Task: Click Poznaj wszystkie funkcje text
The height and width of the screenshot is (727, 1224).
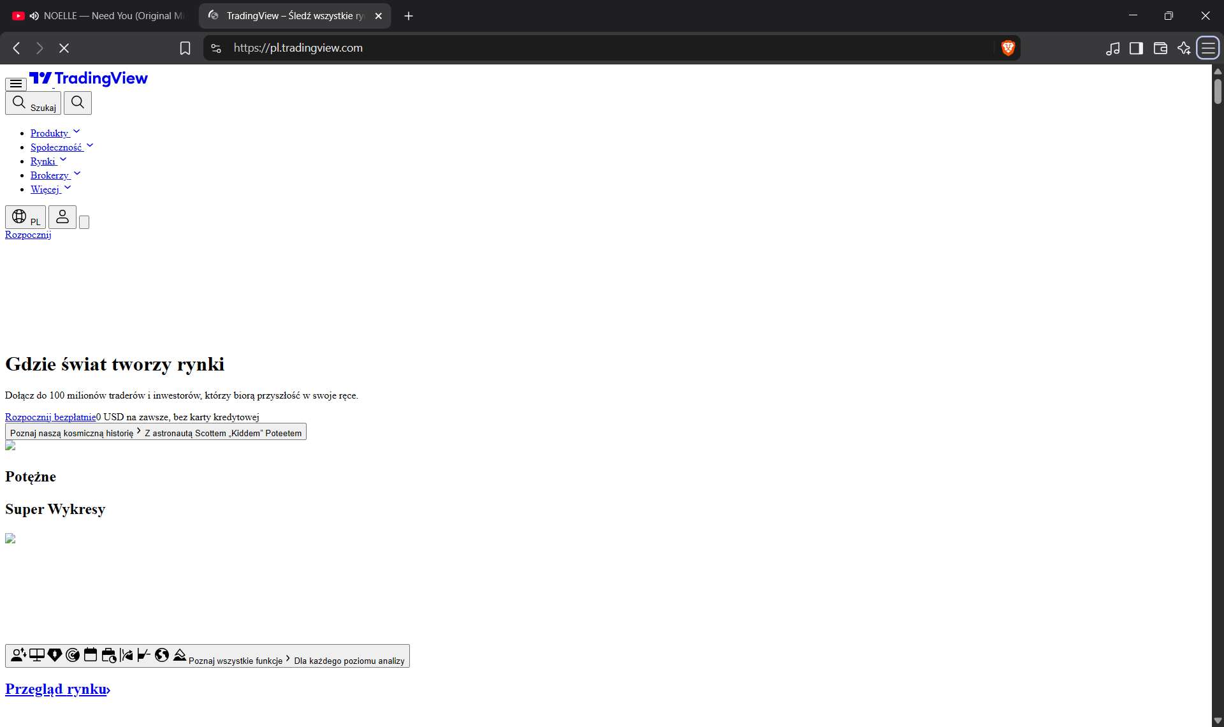Action: pyautogui.click(x=235, y=661)
